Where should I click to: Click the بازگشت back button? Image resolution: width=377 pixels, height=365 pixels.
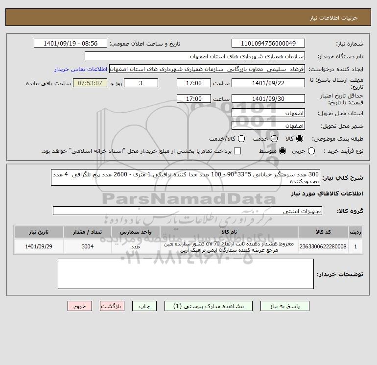(x=112, y=306)
